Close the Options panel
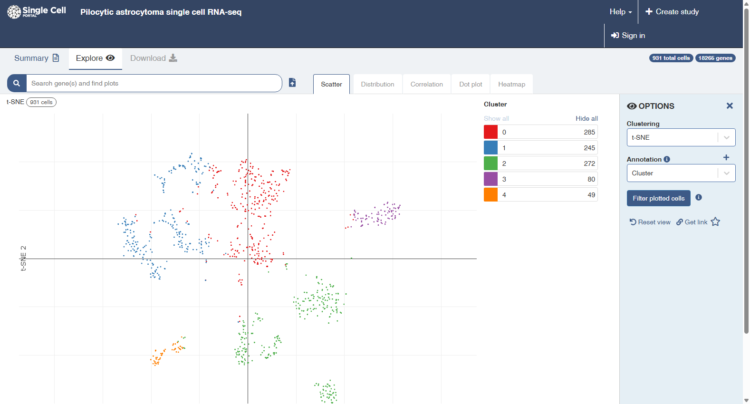This screenshot has height=404, width=750. point(730,106)
